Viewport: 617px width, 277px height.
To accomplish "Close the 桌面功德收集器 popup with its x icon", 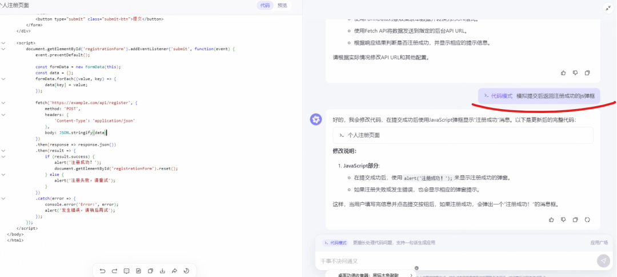I will (x=416, y=268).
